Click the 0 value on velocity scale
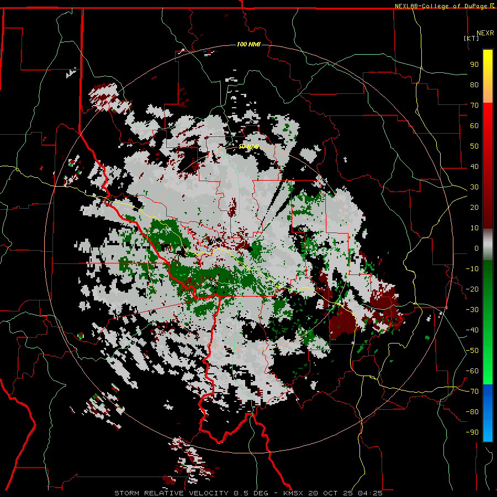The image size is (497, 497). tap(477, 248)
